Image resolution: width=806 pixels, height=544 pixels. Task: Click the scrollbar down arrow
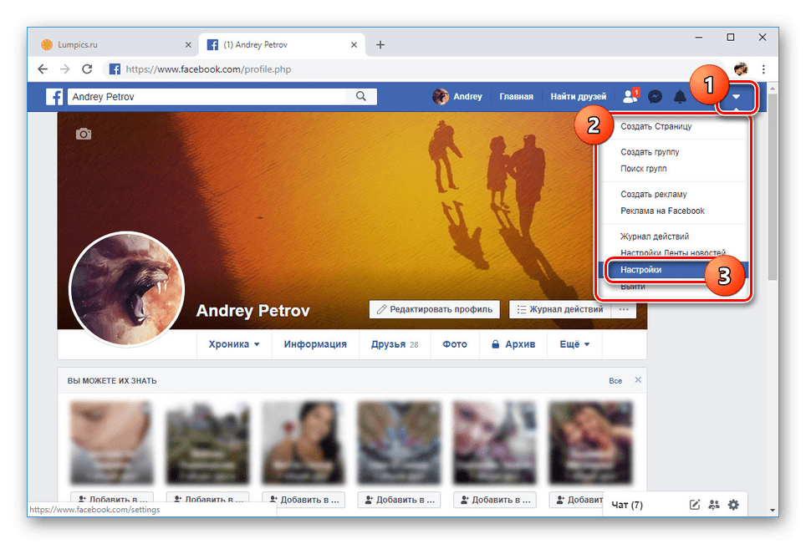[x=773, y=510]
